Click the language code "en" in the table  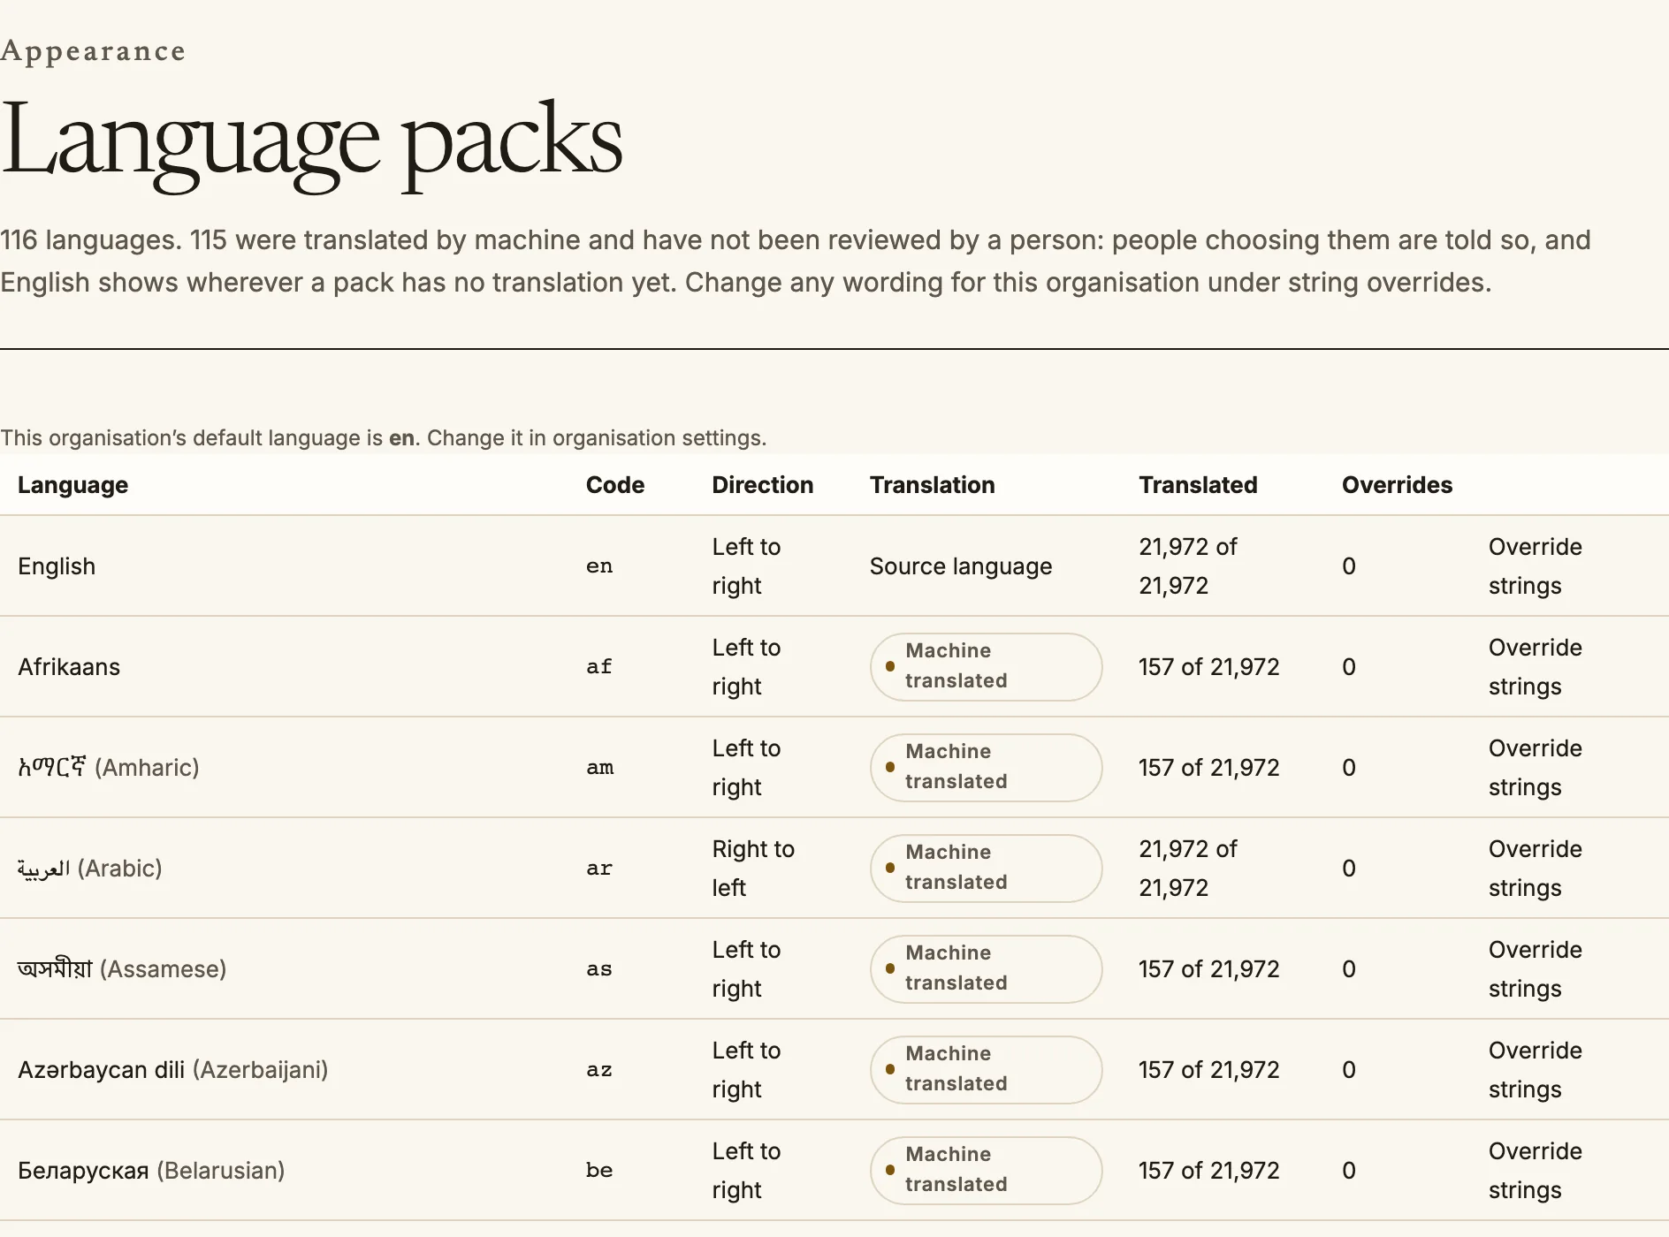599,566
